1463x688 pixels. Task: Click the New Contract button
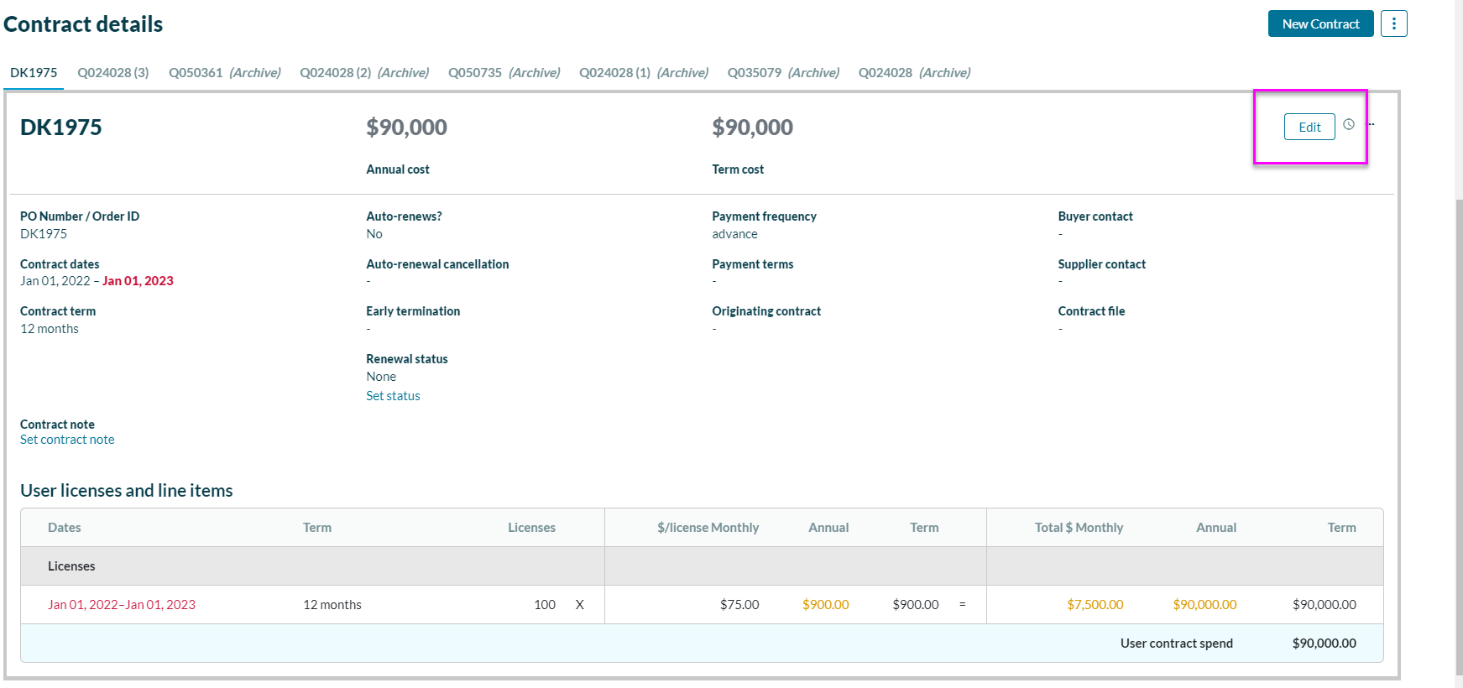1320,24
